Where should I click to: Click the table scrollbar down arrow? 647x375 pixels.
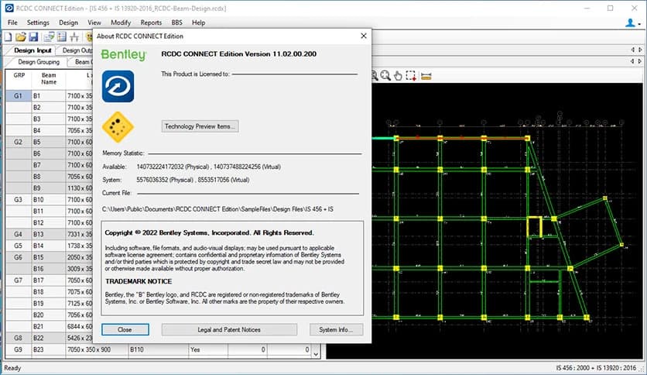click(315, 353)
